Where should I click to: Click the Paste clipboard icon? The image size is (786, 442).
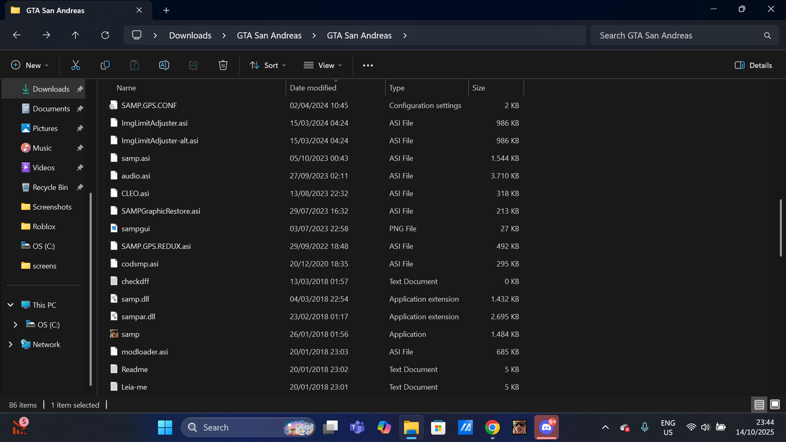pos(134,65)
